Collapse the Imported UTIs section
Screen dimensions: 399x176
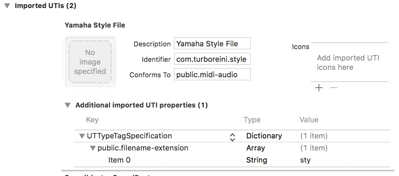click(7, 6)
